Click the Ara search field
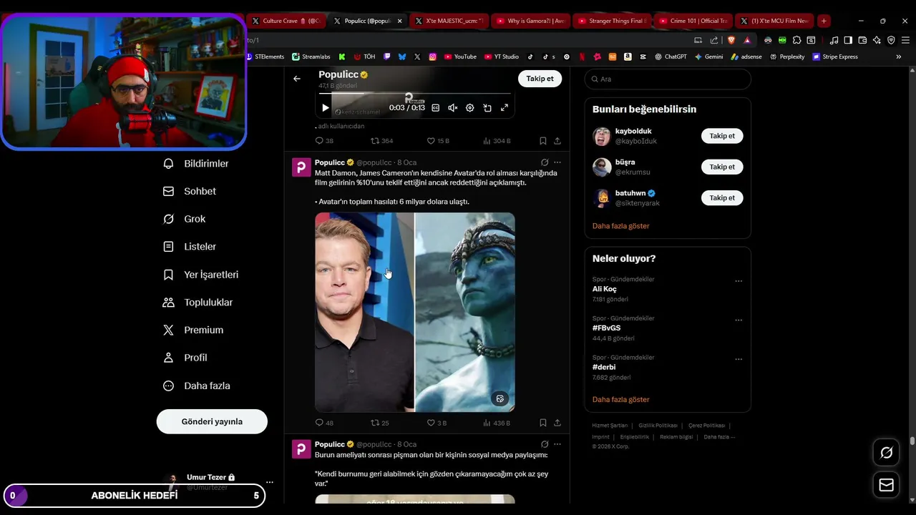Viewport: 916px width, 515px height. coord(668,79)
